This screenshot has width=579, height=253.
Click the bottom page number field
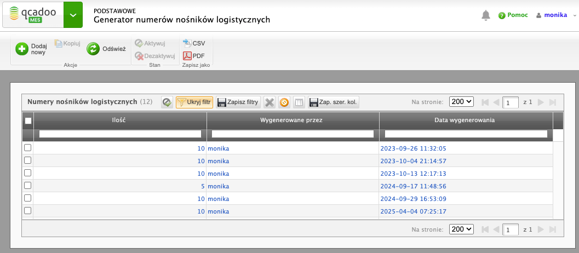[511, 229]
